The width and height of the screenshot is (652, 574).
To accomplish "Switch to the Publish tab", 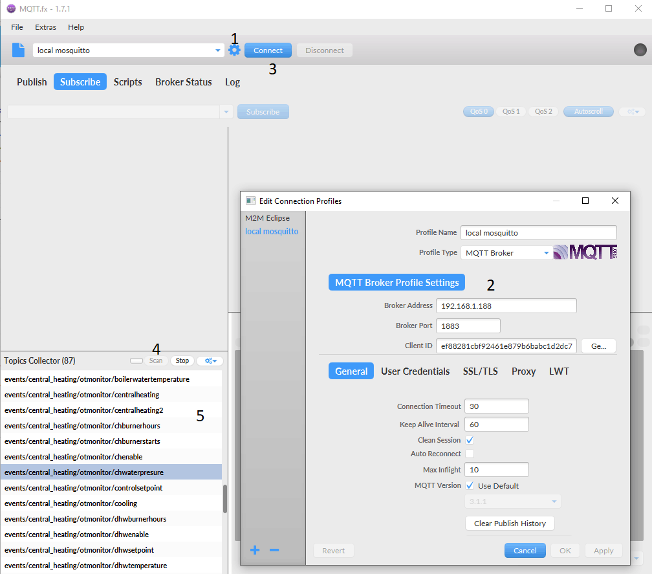I will [32, 82].
